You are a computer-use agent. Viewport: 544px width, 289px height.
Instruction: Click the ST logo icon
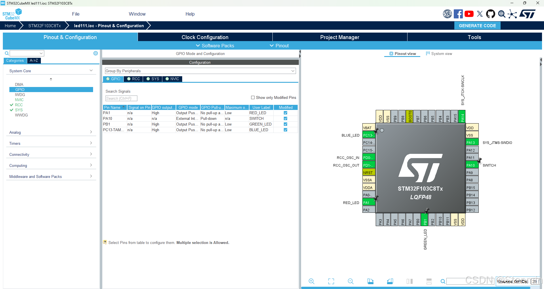[x=528, y=14]
